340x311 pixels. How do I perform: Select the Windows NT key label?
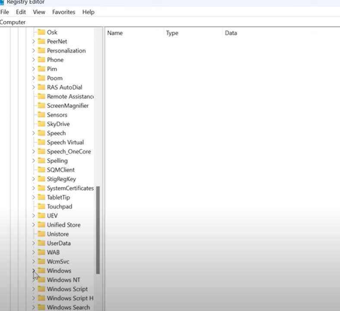pyautogui.click(x=63, y=280)
